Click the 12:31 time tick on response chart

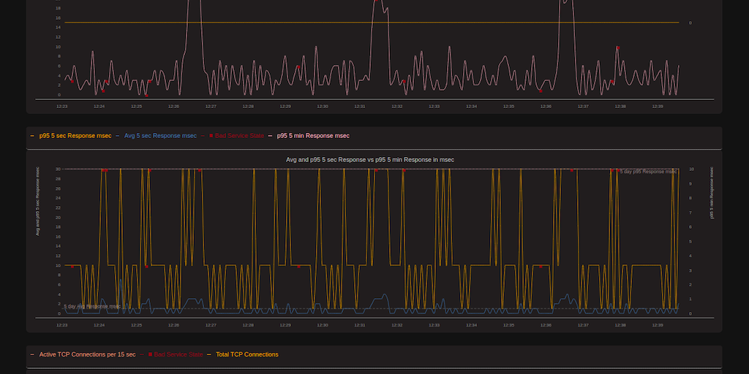pyautogui.click(x=360, y=325)
